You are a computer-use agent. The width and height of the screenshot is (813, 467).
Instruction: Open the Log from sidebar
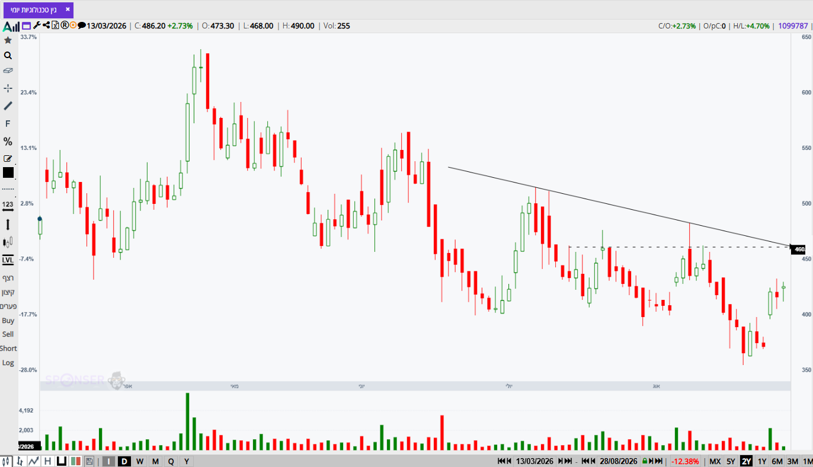[x=8, y=363]
